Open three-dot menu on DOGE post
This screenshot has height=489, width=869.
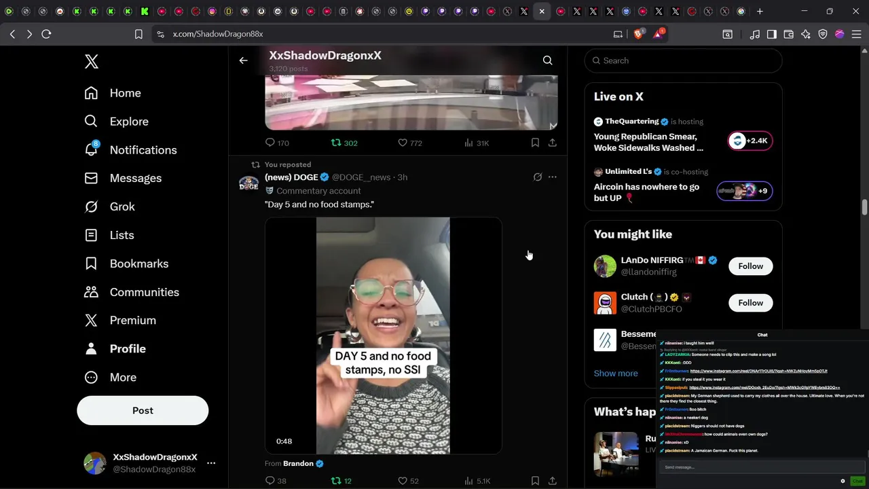(553, 177)
